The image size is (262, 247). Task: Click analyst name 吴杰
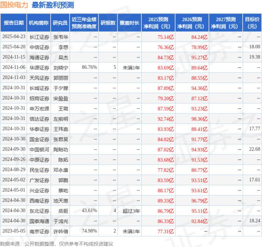[63, 57]
